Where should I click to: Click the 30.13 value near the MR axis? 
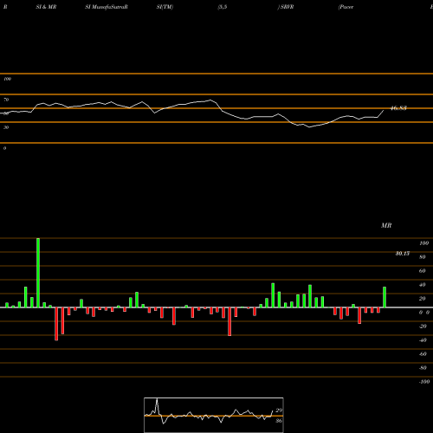pyautogui.click(x=403, y=254)
